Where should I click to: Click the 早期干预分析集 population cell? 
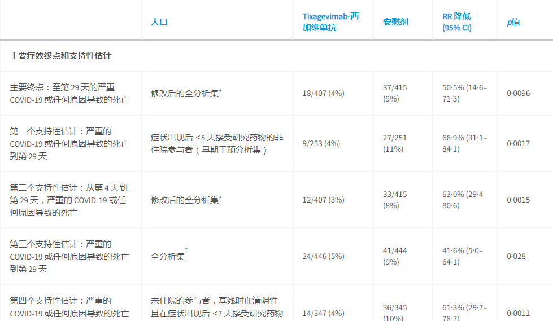pyautogui.click(x=217, y=143)
